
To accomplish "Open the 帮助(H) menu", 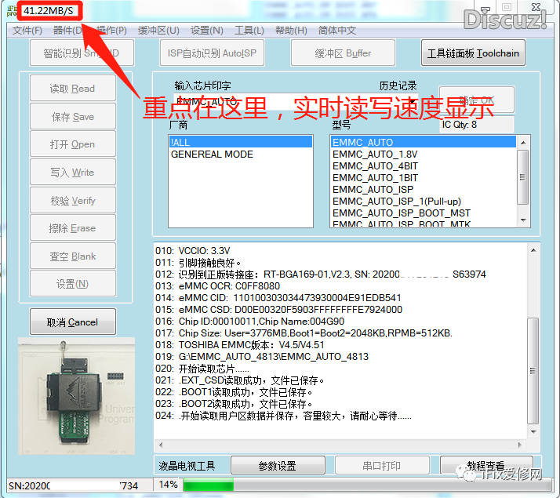I will (291, 31).
